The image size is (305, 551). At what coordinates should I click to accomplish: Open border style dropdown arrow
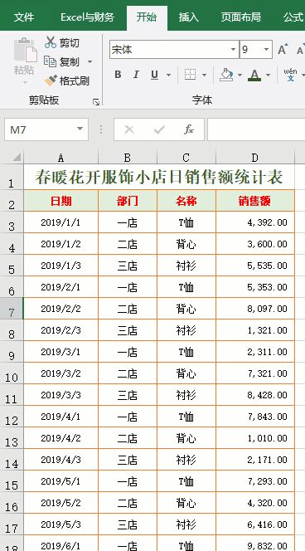click(204, 75)
